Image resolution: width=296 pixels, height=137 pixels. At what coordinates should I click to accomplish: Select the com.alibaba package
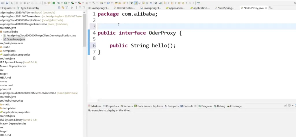click(x=9, y=32)
